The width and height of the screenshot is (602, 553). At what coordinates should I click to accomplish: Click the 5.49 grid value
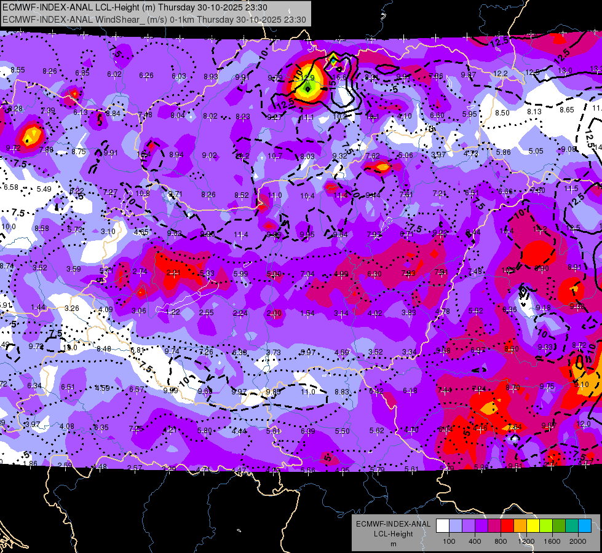44,189
